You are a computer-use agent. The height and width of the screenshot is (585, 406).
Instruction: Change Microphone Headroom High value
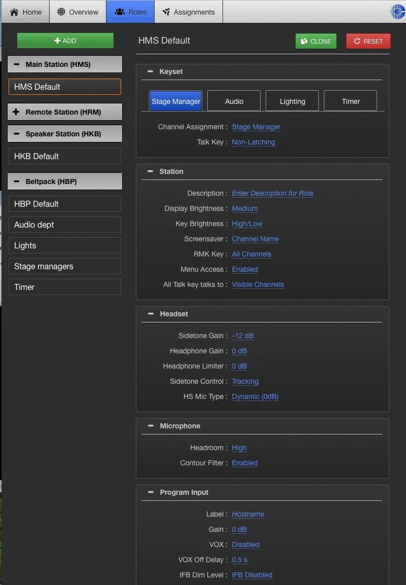239,448
